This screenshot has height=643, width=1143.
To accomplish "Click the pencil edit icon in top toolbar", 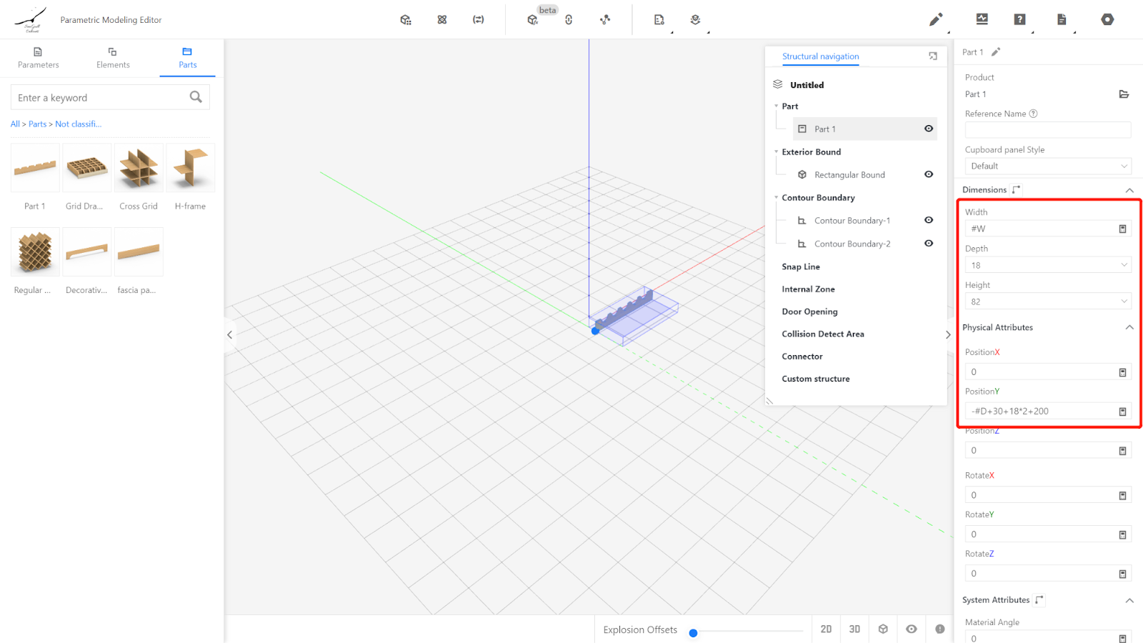I will coord(935,20).
